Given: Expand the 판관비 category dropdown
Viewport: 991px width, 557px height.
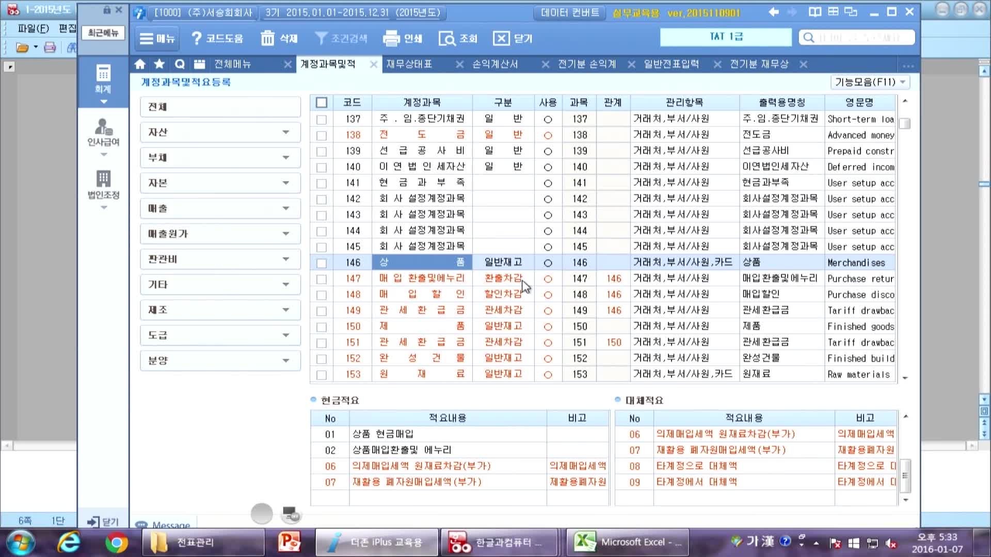Looking at the screenshot, I should [x=286, y=259].
